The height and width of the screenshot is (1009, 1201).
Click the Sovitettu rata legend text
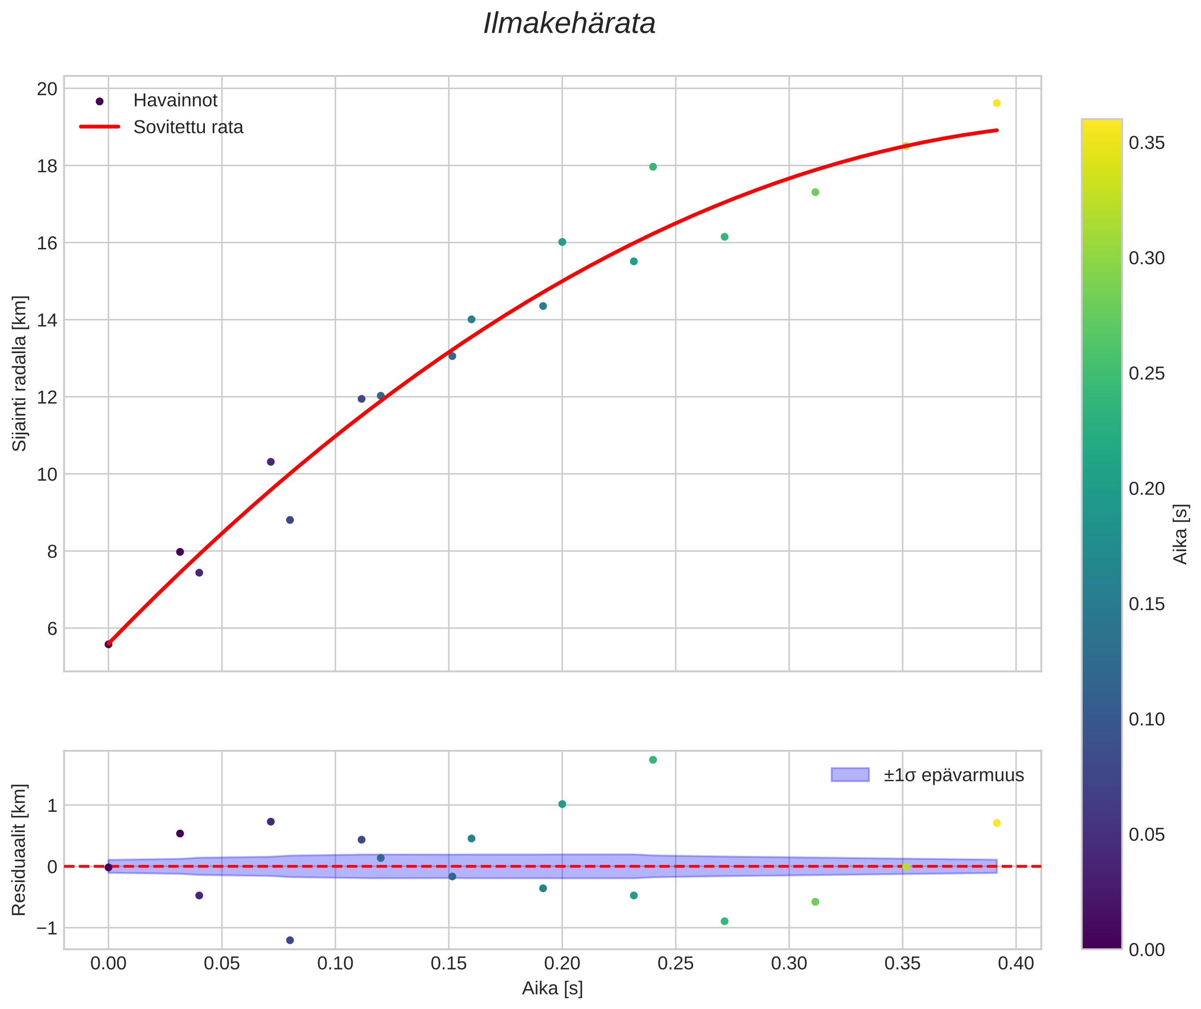tap(188, 127)
